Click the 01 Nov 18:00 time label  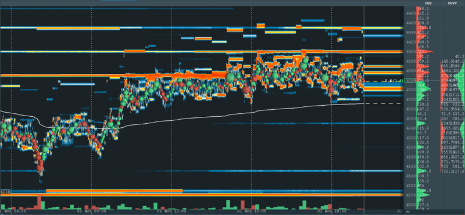point(331,211)
